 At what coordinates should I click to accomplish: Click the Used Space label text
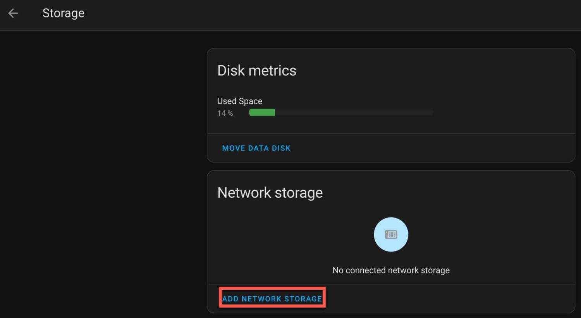[239, 101]
